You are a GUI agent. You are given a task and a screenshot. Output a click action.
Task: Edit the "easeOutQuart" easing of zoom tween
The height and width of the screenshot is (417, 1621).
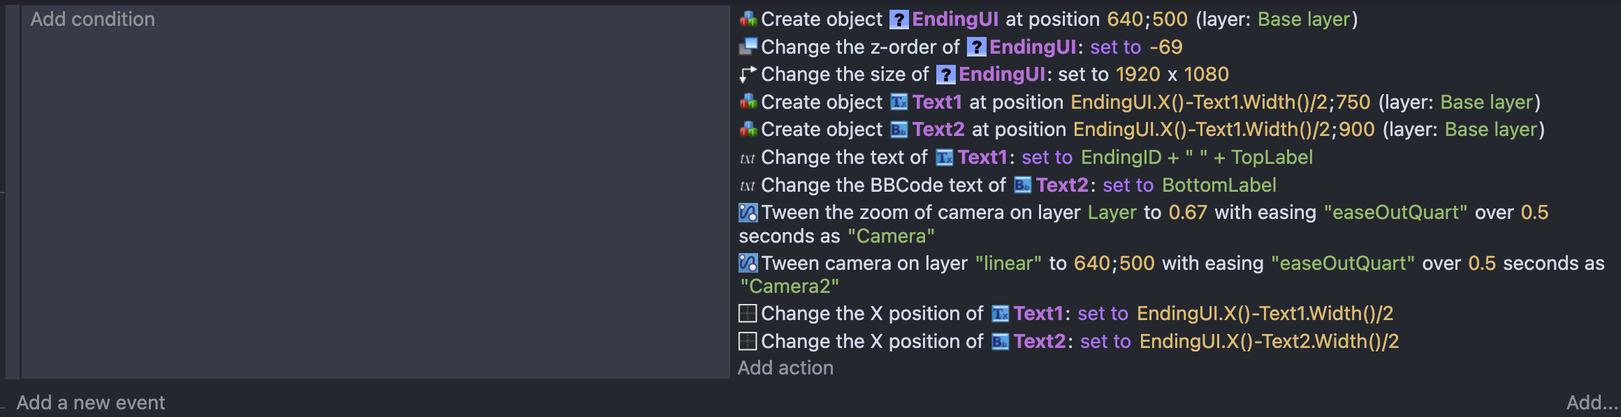1395,213
